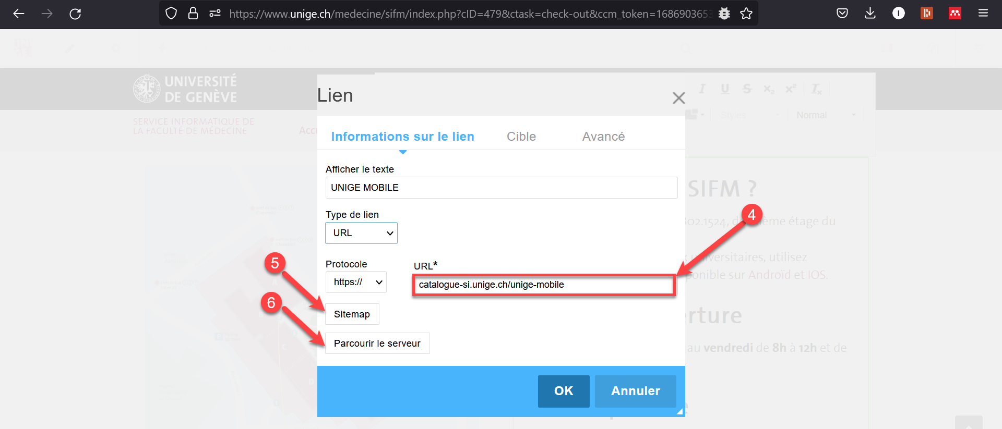The height and width of the screenshot is (429, 1002).
Task: Switch to the Cible tab
Action: click(521, 137)
